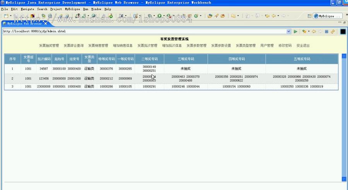Viewport: 348px width, 190px height.
Task: Click 安全退出 logout link
Action: coord(303,46)
